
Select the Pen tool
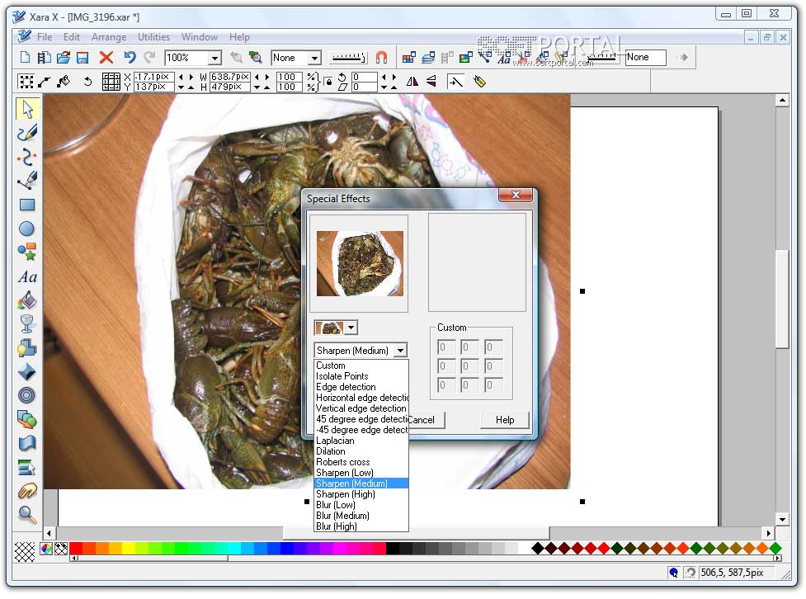26,181
